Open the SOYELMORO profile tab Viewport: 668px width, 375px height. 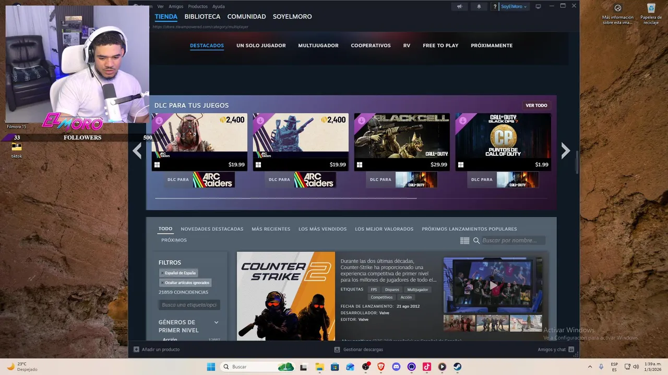tap(292, 17)
